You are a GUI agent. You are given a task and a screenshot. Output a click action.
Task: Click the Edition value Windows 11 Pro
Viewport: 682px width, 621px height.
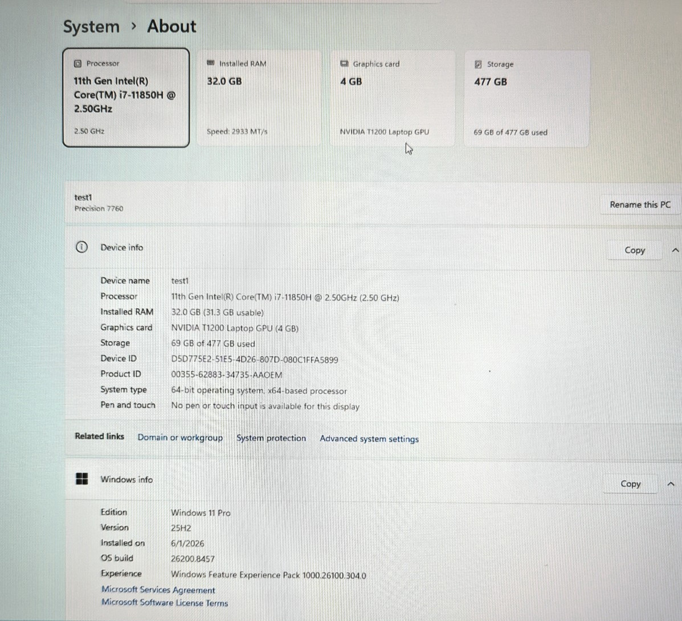(201, 513)
